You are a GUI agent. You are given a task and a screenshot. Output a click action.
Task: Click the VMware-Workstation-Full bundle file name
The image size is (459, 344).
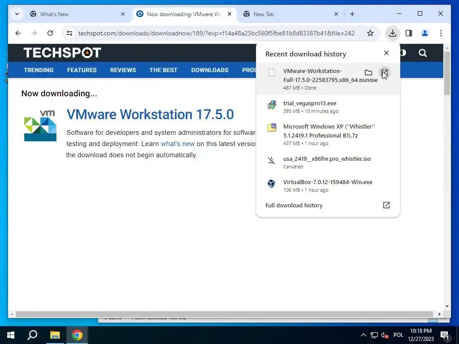coord(330,75)
